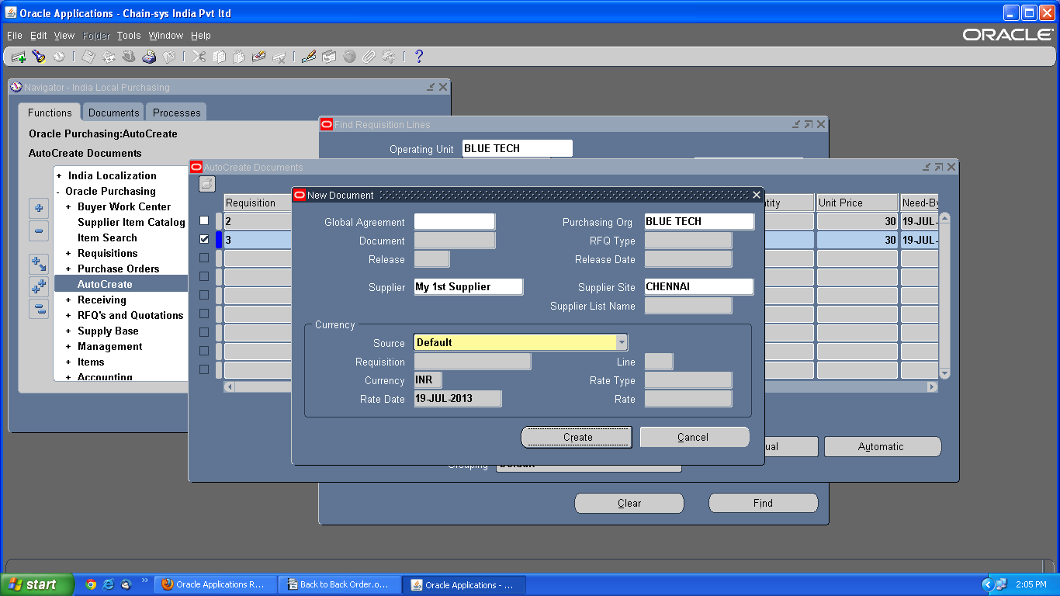Viewport: 1060px width, 596px height.
Task: Click the Folder Tools toolbar icon
Action: pyautogui.click(x=389, y=57)
